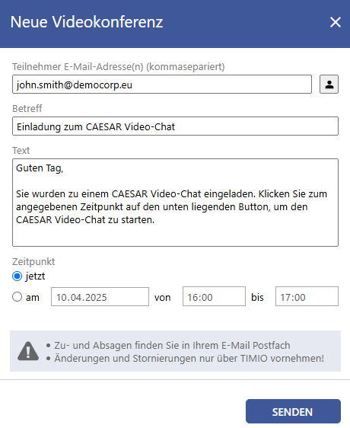This screenshot has height=428, width=350.
Task: Select the 'am' scheduled date radio button
Action: pyautogui.click(x=17, y=297)
